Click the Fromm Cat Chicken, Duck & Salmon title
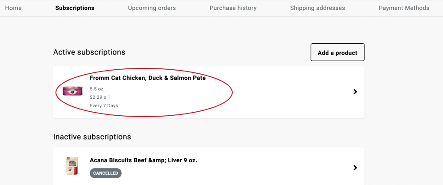The height and width of the screenshot is (185, 443). coord(148,78)
